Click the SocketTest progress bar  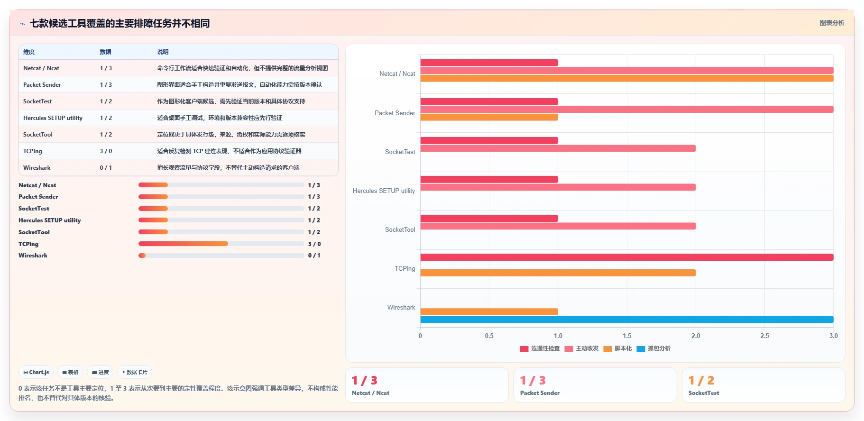[221, 209]
